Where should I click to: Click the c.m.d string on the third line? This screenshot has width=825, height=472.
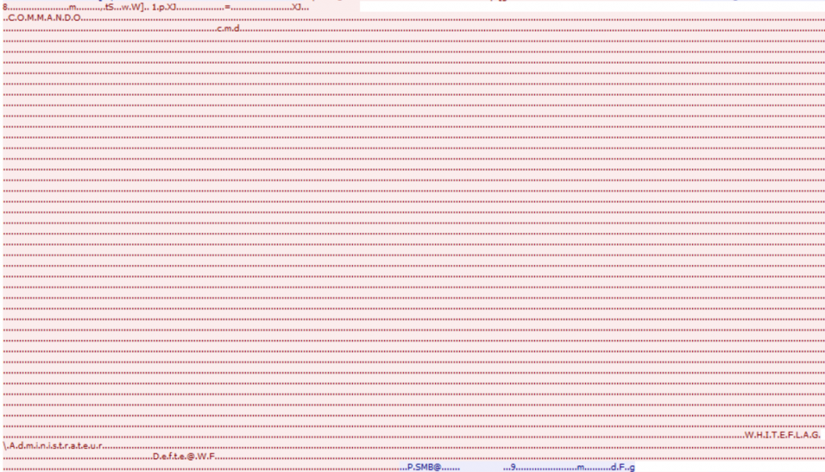pos(230,29)
